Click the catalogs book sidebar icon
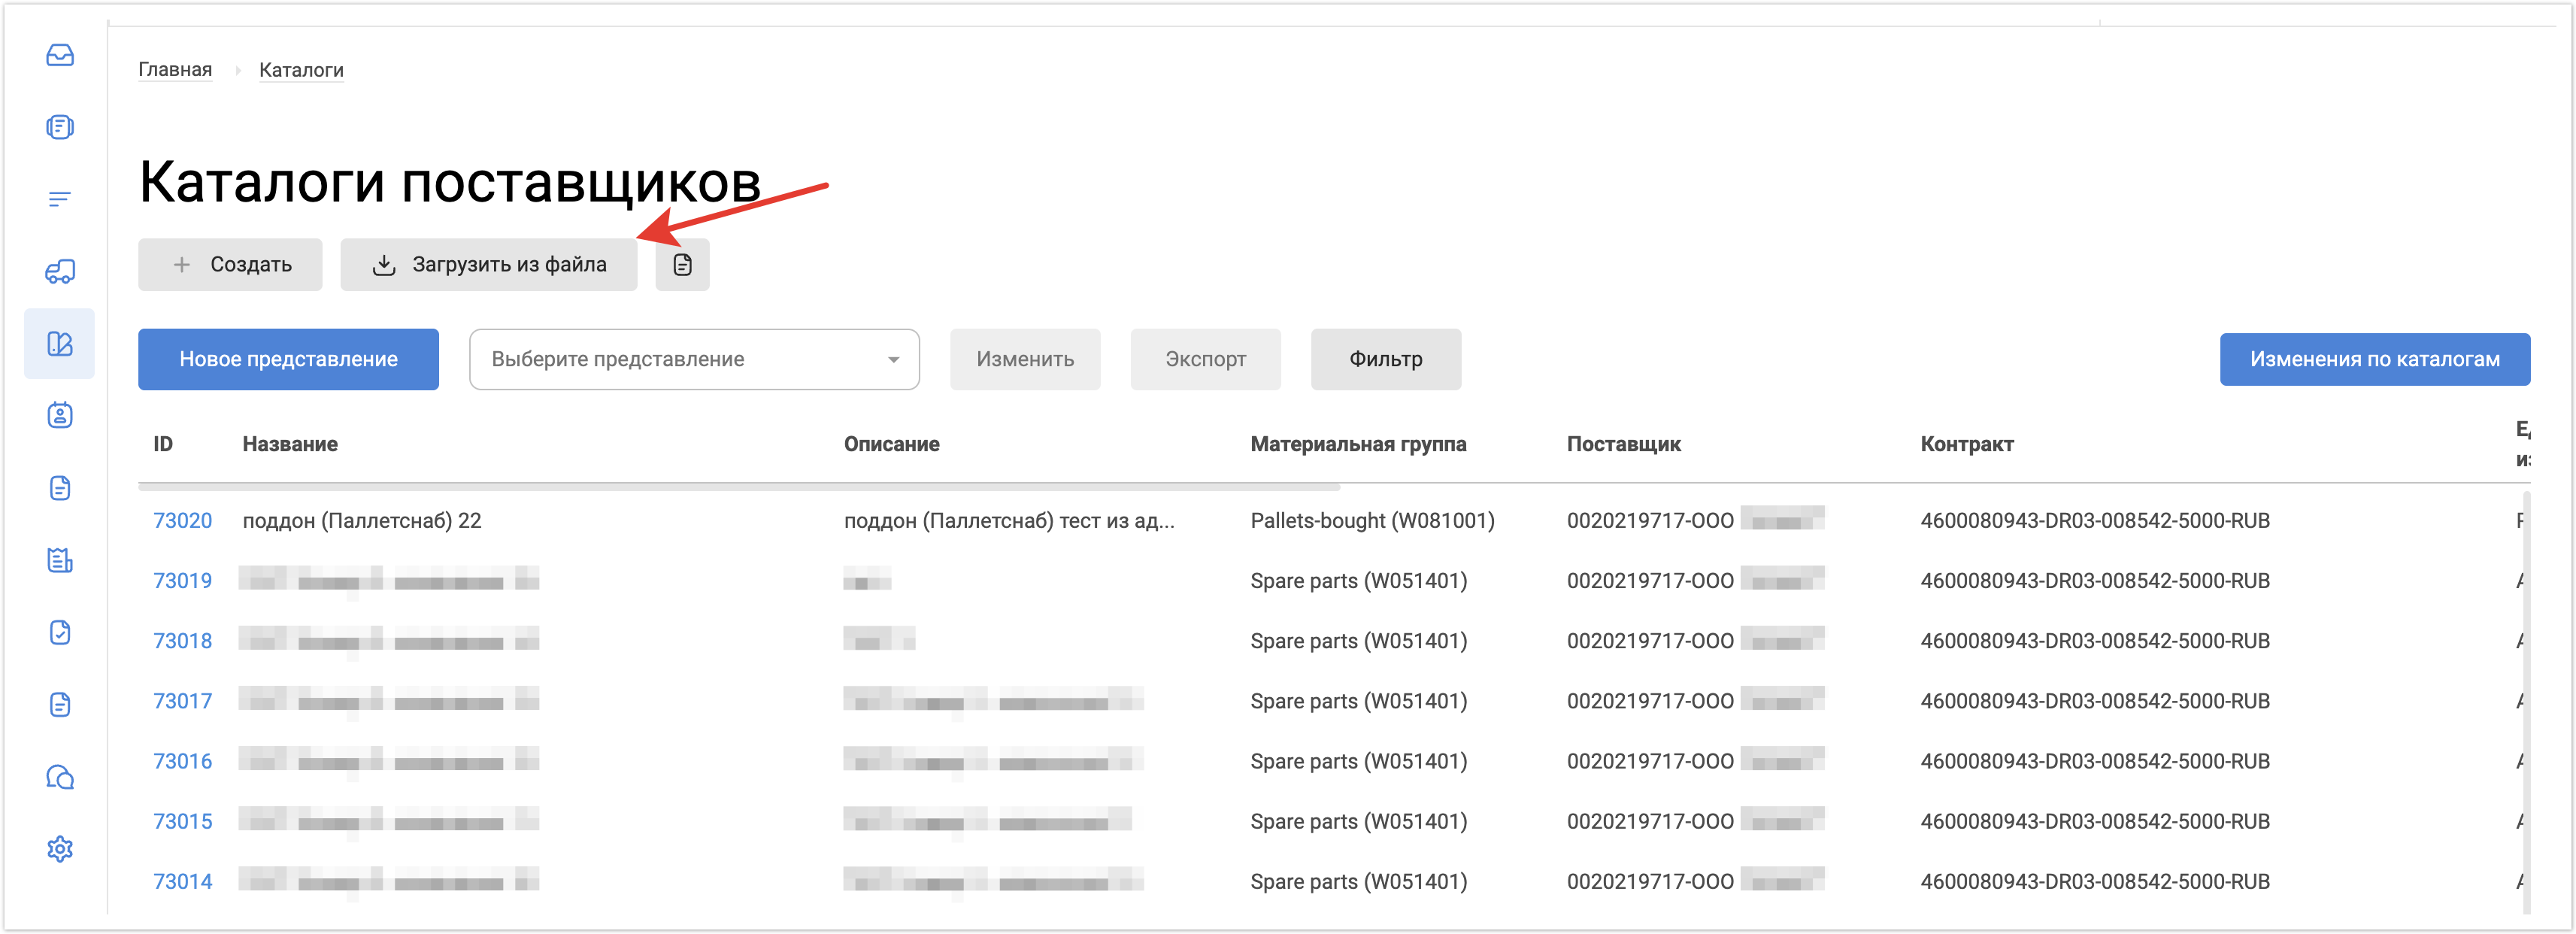 [60, 344]
